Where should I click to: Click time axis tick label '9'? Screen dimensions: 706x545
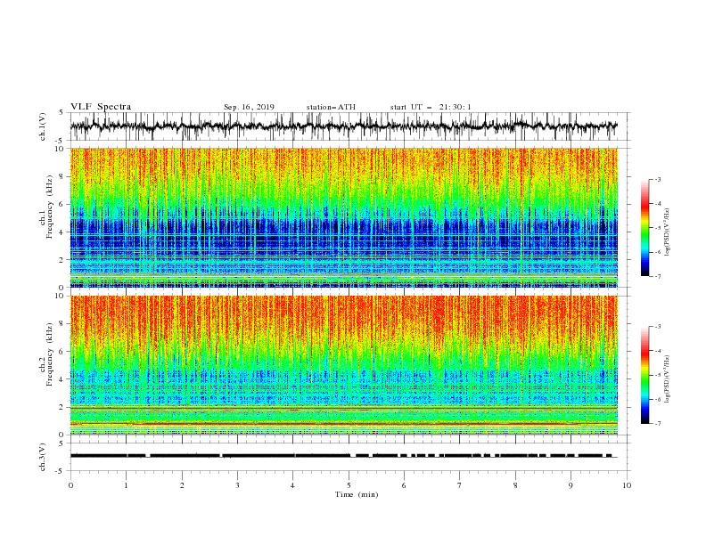(x=571, y=485)
